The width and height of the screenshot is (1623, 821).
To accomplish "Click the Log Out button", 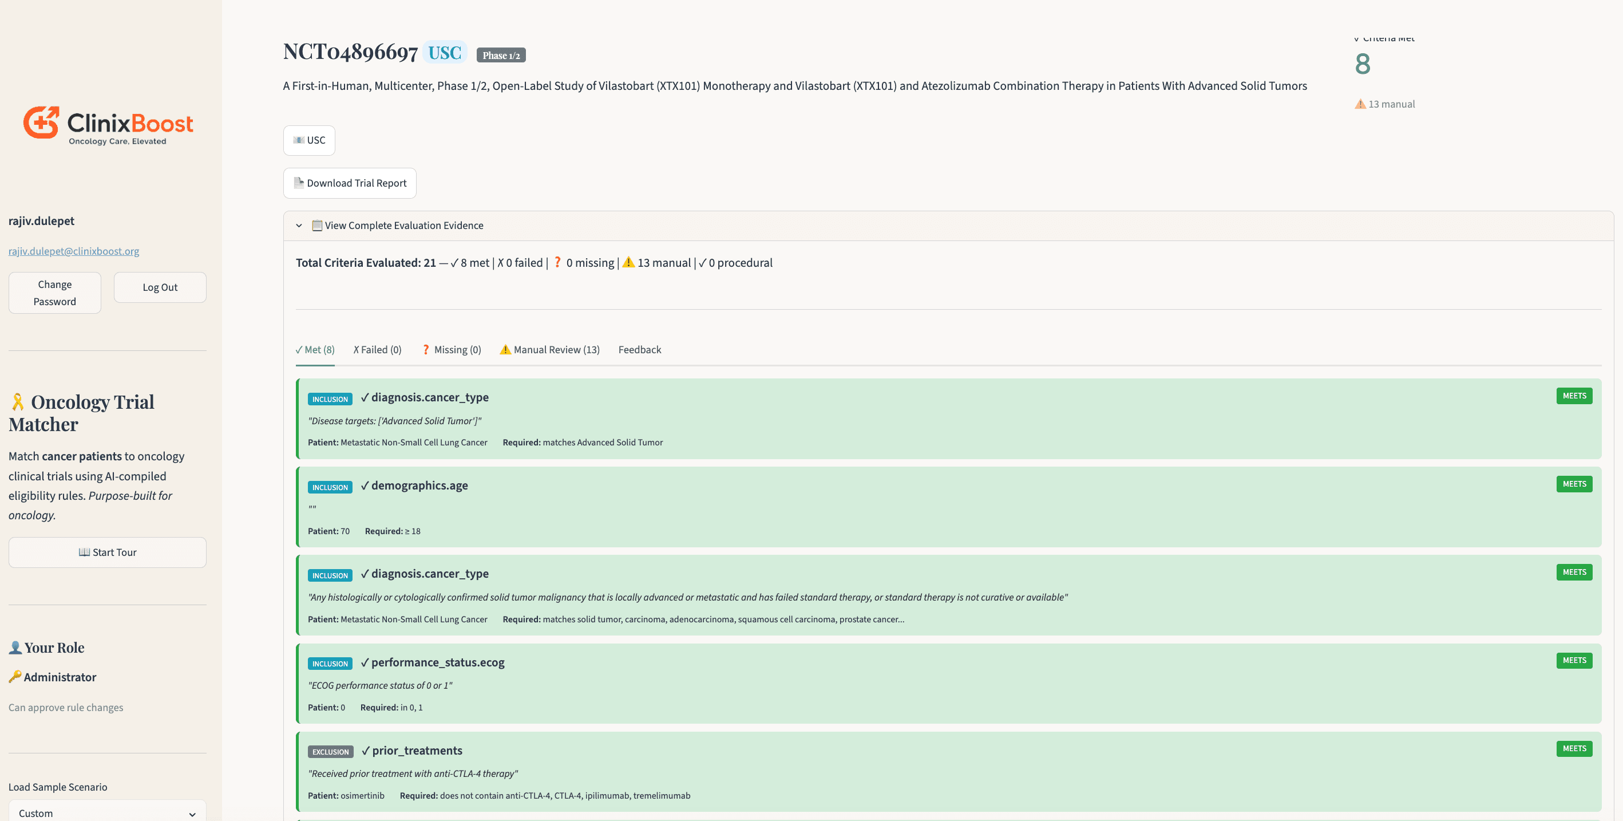I will click(160, 287).
